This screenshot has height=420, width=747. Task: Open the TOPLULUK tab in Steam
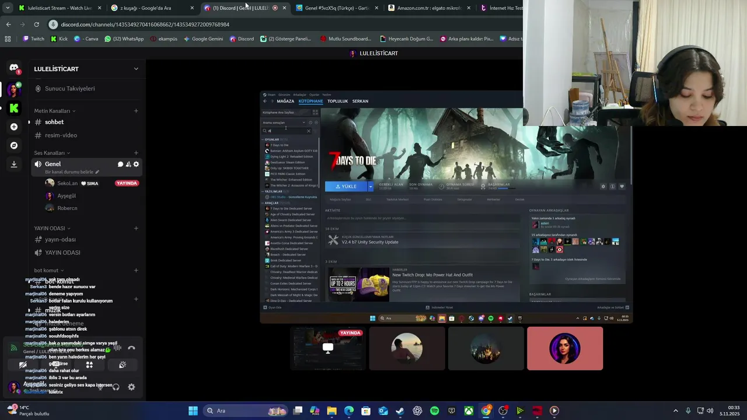337,101
